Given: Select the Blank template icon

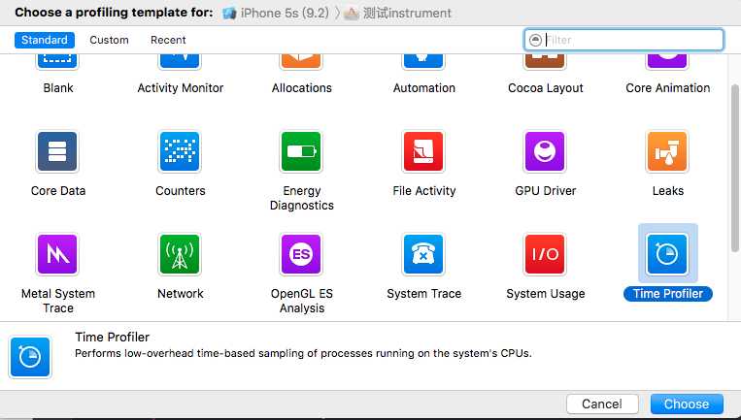Looking at the screenshot, I should point(57,62).
